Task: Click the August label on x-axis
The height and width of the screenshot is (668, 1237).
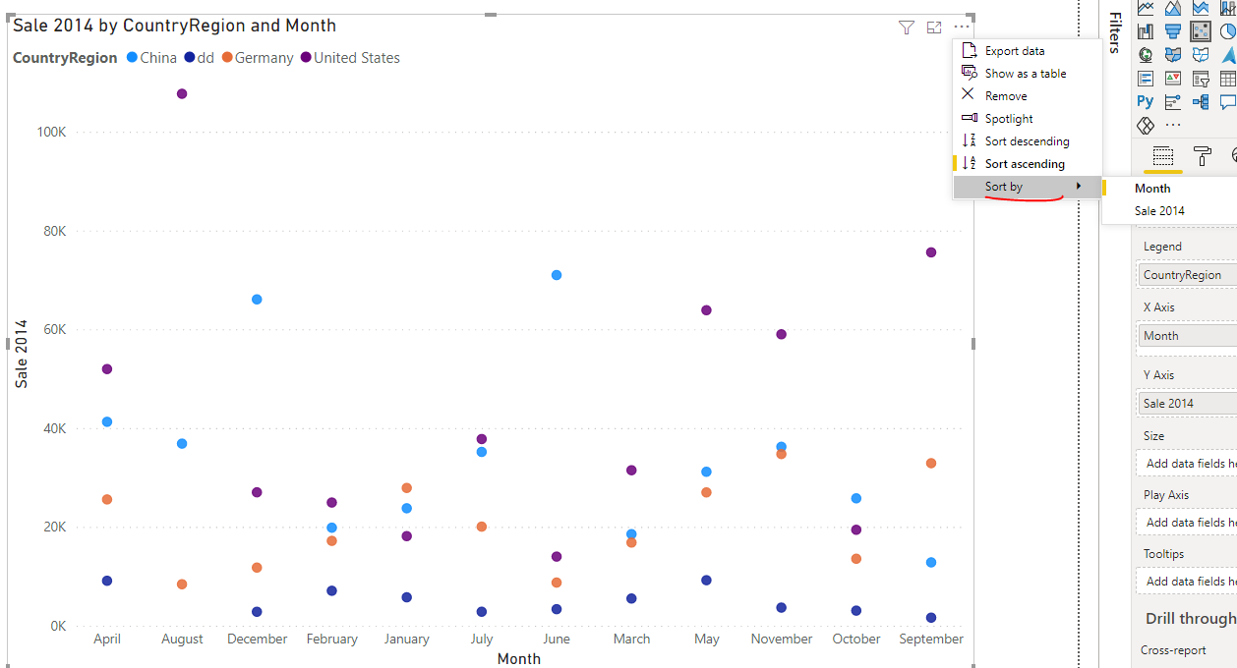Action: click(182, 640)
